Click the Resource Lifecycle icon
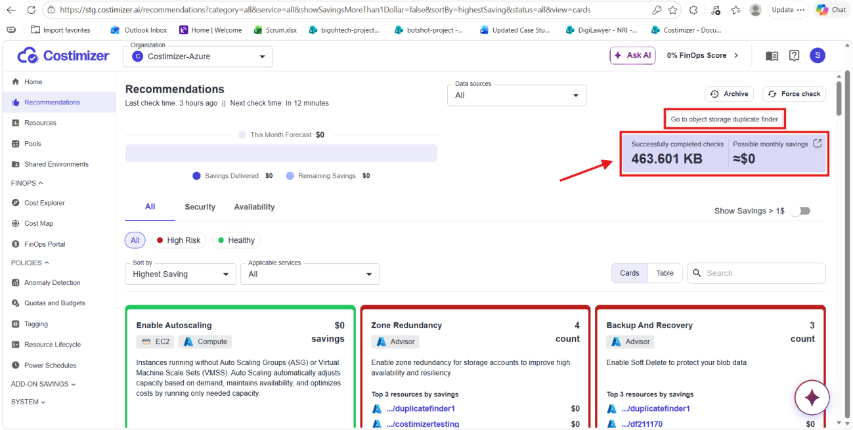853x430 pixels. [x=16, y=345]
